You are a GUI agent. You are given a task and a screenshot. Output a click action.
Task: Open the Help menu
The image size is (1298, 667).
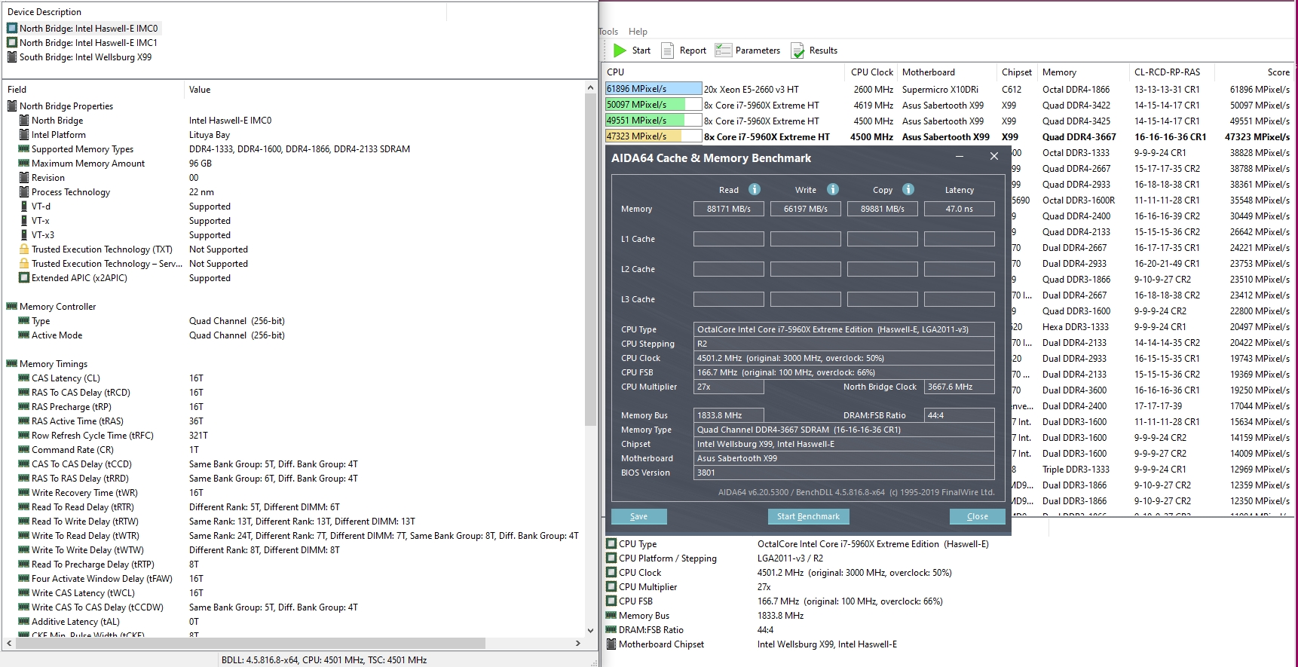(x=638, y=32)
